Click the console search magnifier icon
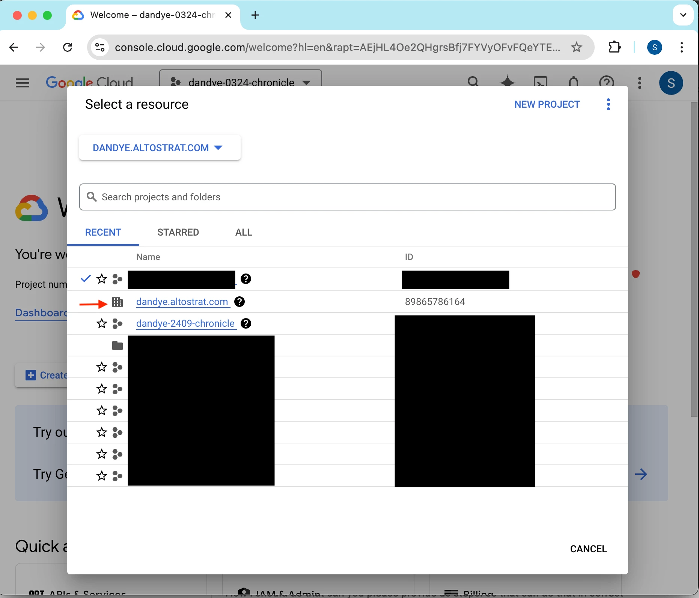 pos(473,82)
